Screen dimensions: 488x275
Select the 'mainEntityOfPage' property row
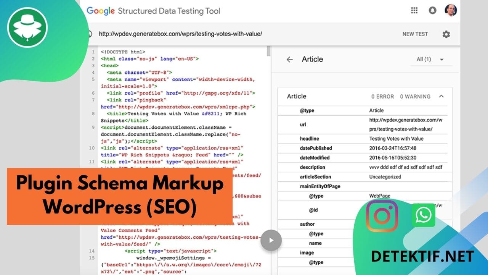[362, 186]
